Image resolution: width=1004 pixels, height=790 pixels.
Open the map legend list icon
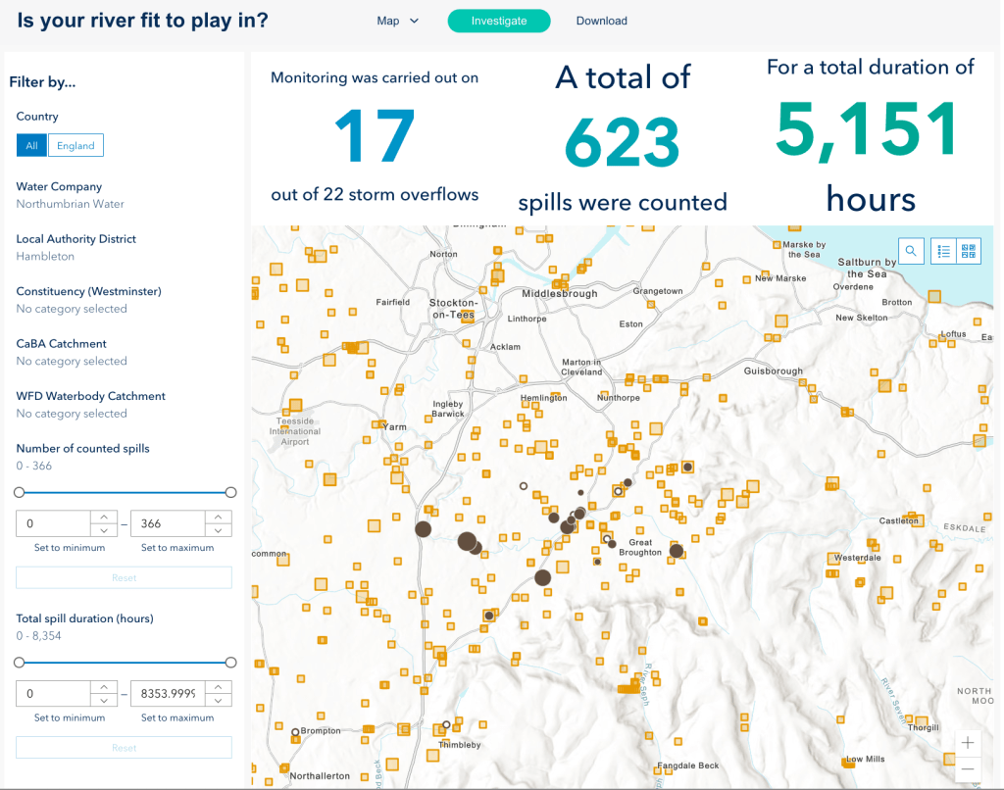point(943,252)
